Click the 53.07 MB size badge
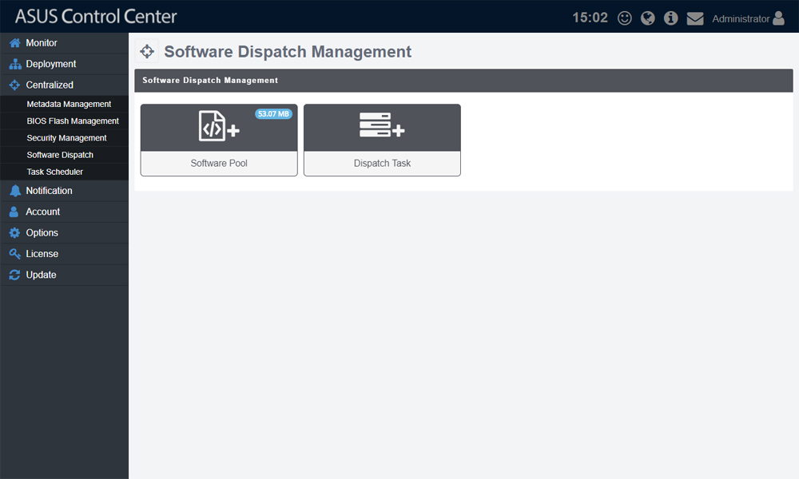 point(273,114)
